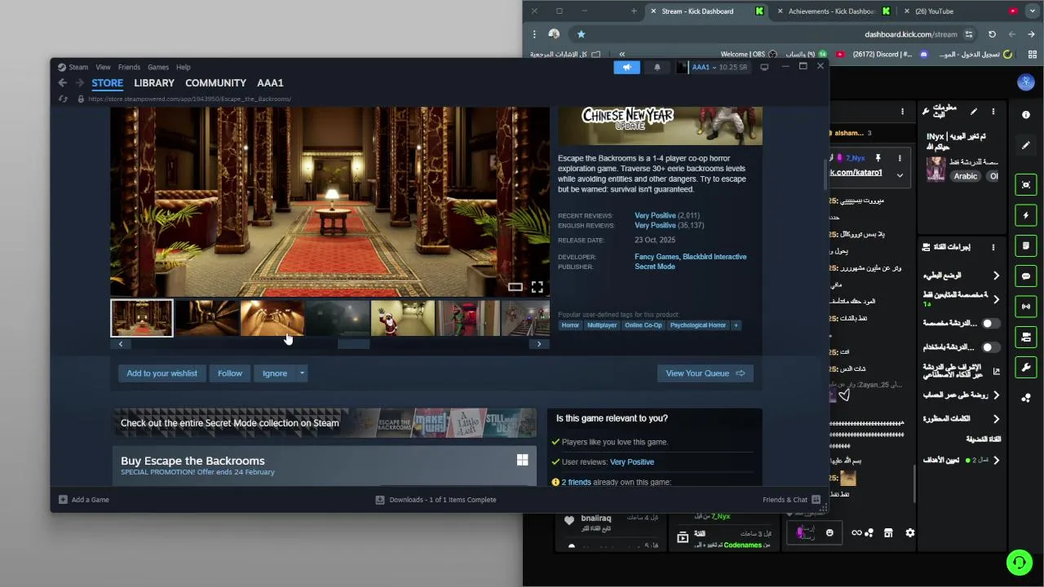This screenshot has height=587, width=1044.
Task: Enter fullscreen on the game screenshot
Action: click(537, 287)
